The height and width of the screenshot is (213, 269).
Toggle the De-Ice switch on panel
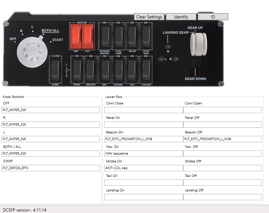pyautogui.click(x=132, y=37)
